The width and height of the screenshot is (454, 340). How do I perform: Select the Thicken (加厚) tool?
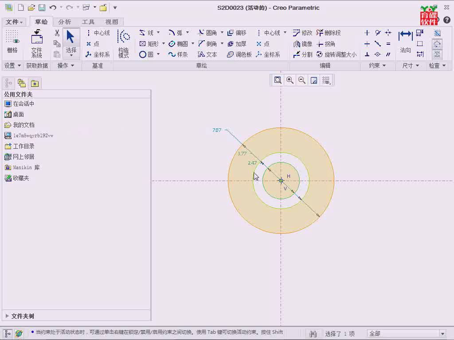(x=237, y=44)
